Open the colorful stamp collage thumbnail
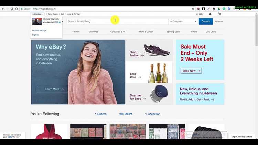 [x=128, y=132]
